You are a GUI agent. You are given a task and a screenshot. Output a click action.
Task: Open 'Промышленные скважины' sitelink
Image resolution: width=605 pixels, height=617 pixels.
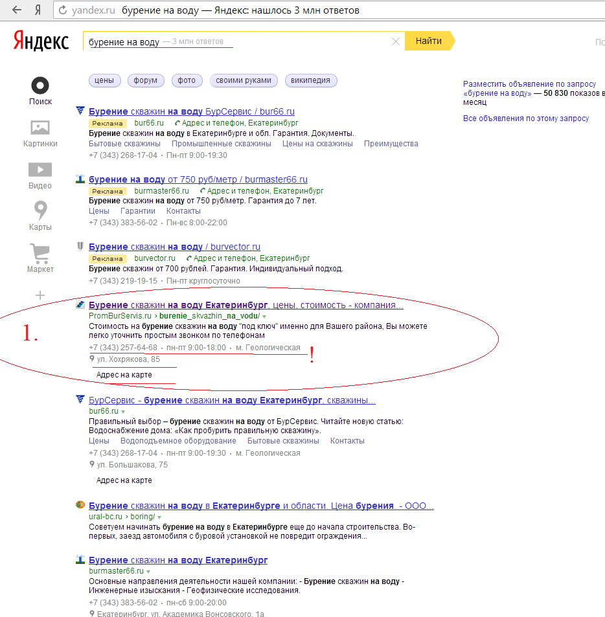coord(222,144)
